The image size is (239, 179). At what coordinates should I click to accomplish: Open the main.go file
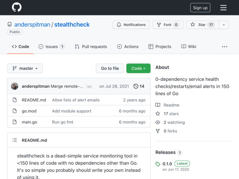30,122
